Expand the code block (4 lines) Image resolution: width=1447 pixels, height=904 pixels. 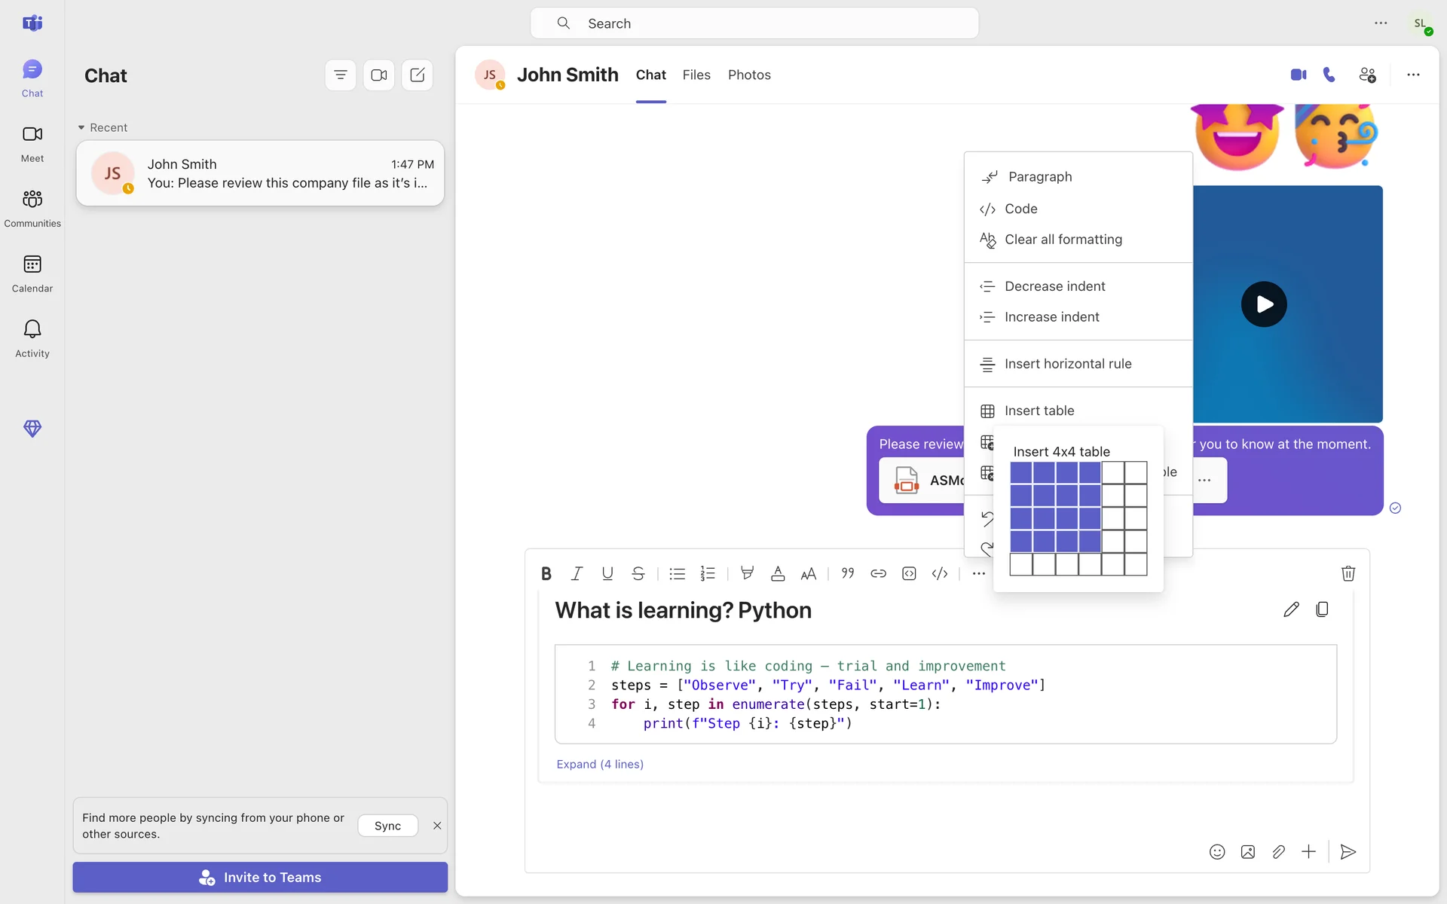point(600,764)
